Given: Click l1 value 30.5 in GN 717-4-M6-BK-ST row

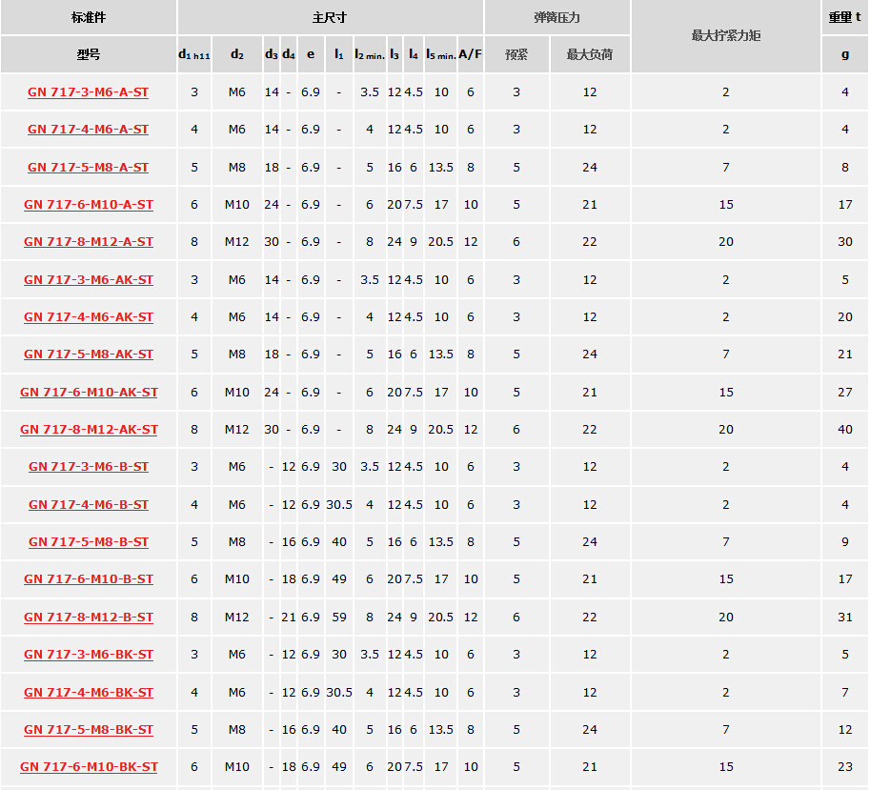Looking at the screenshot, I should point(339,693).
